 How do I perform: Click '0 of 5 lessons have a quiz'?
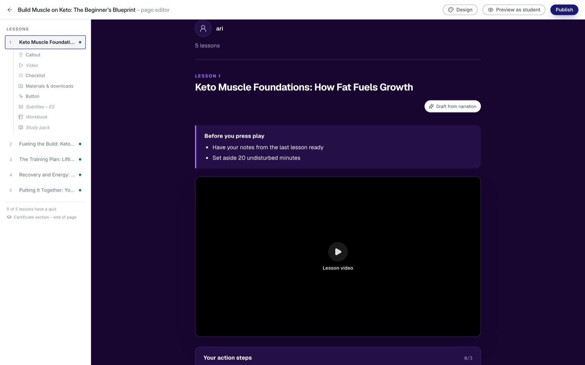coord(32,209)
